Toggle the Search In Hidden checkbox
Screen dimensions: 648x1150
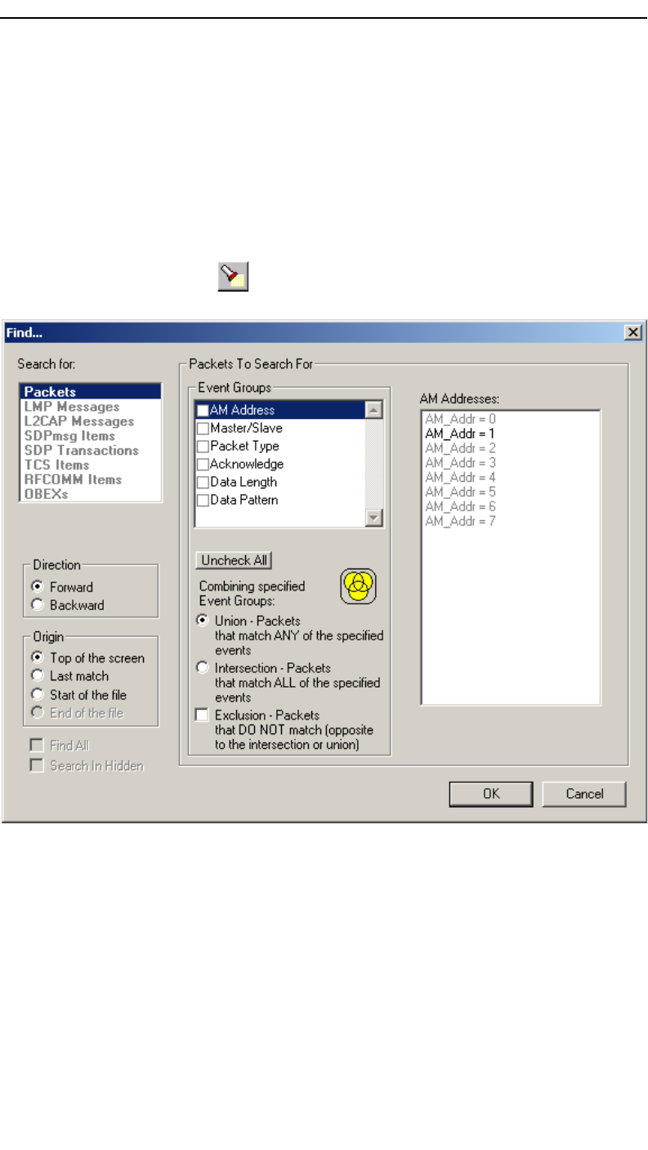click(36, 766)
